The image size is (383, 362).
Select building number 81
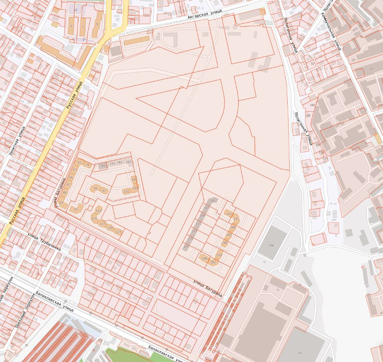click(x=80, y=162)
